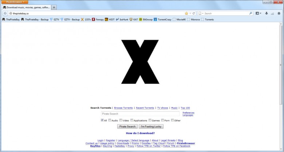Open the 1337x bookmark
This screenshot has height=152, width=284.
86,20
